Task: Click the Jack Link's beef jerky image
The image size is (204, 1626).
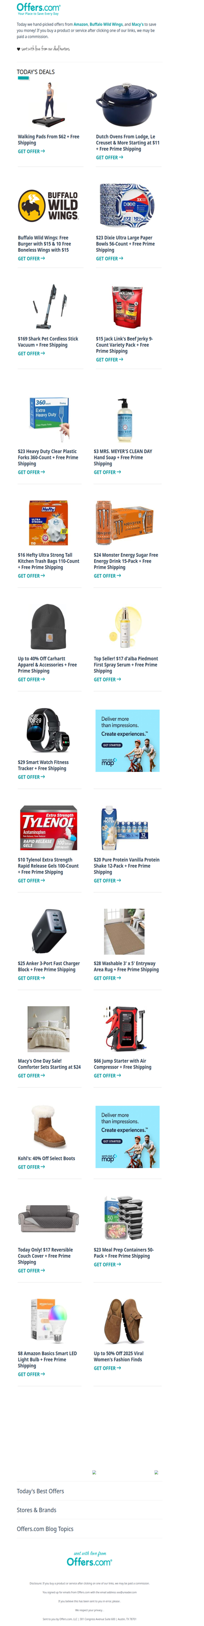Action: 125,307
